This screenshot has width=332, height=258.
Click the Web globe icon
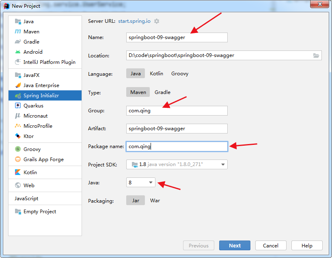click(x=18, y=185)
